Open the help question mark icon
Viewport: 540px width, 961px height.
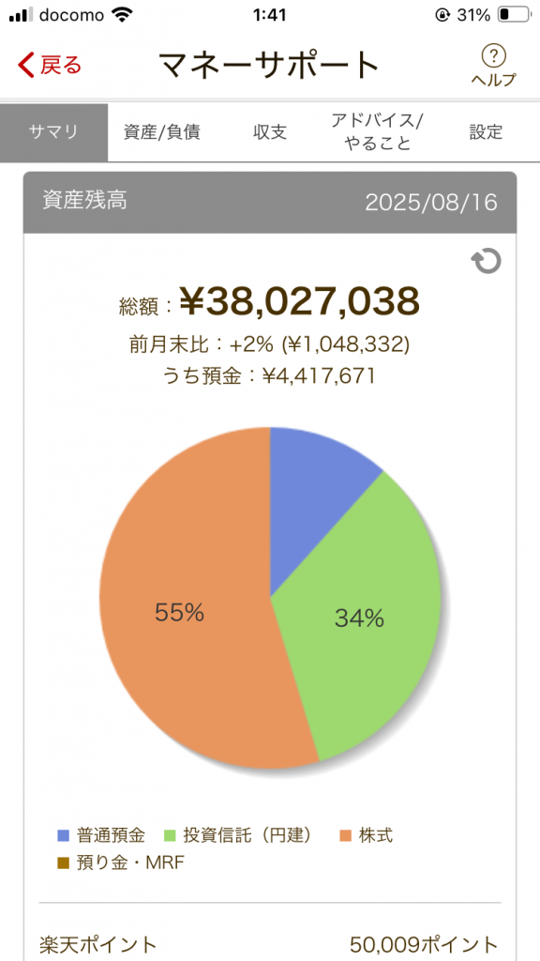pos(493,56)
